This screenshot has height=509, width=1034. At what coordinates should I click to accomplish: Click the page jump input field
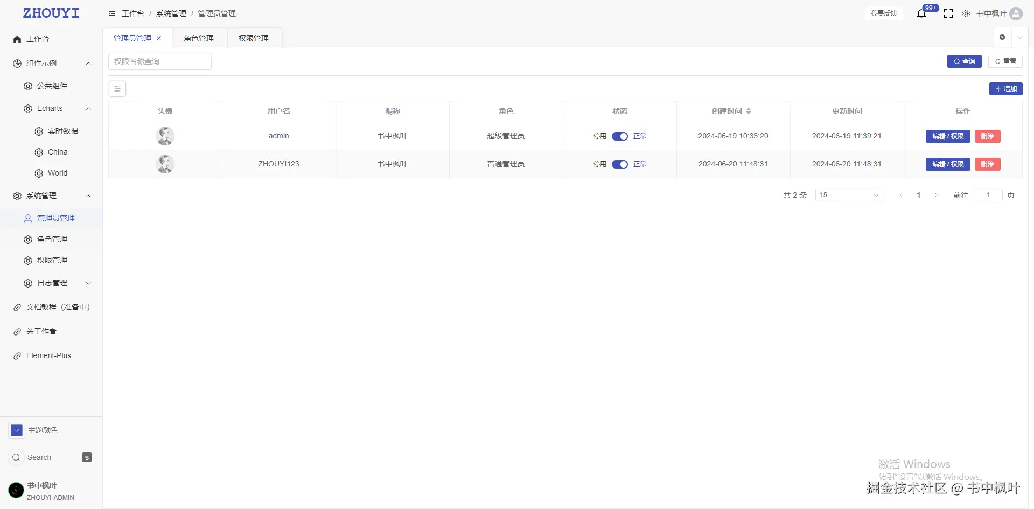988,195
